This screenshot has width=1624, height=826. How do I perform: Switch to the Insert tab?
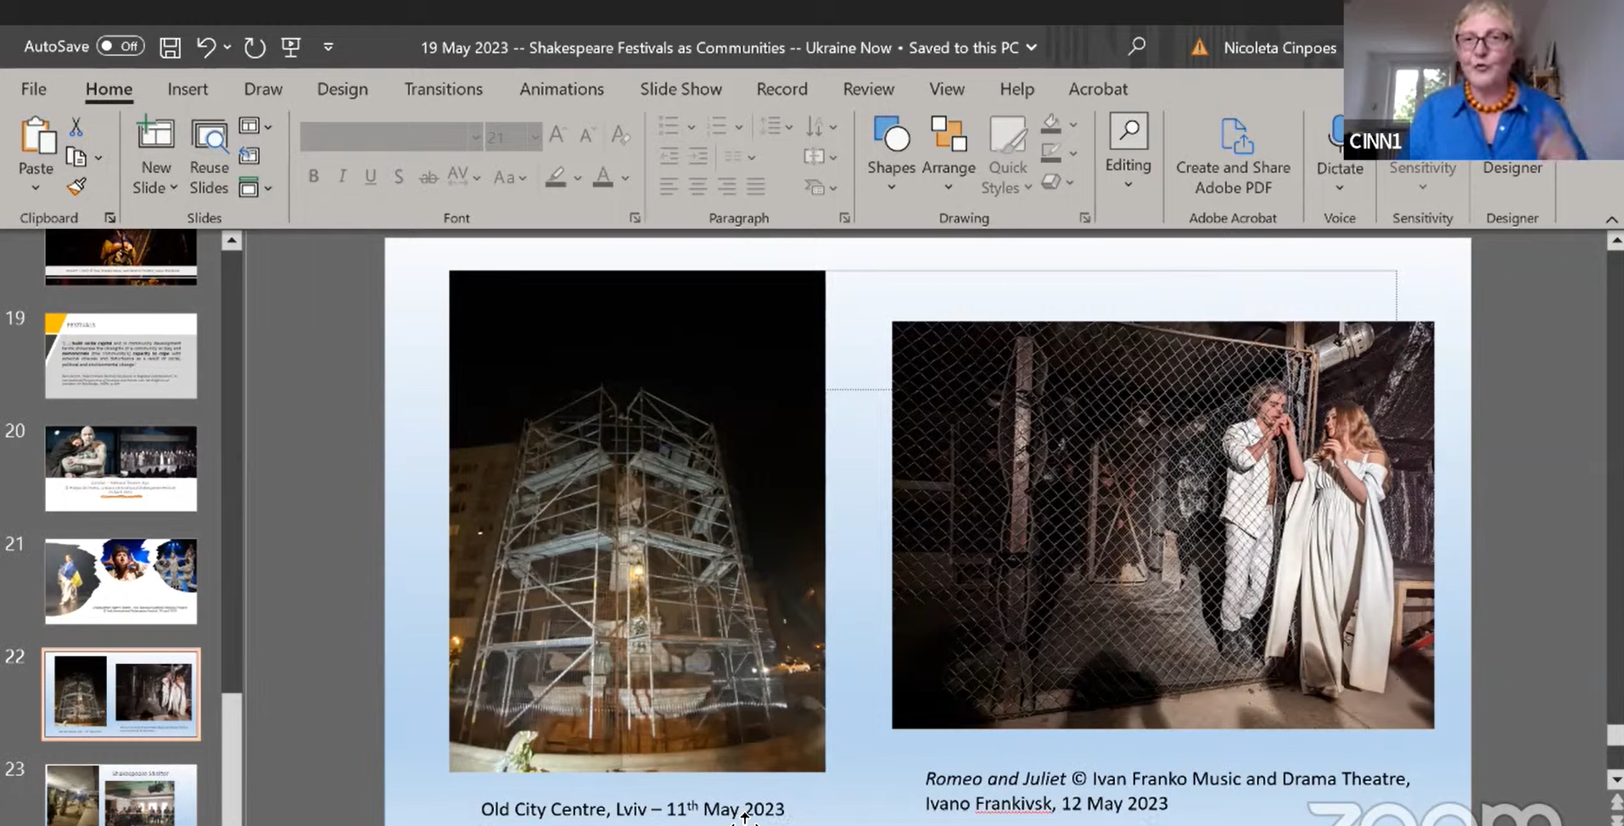coord(188,89)
